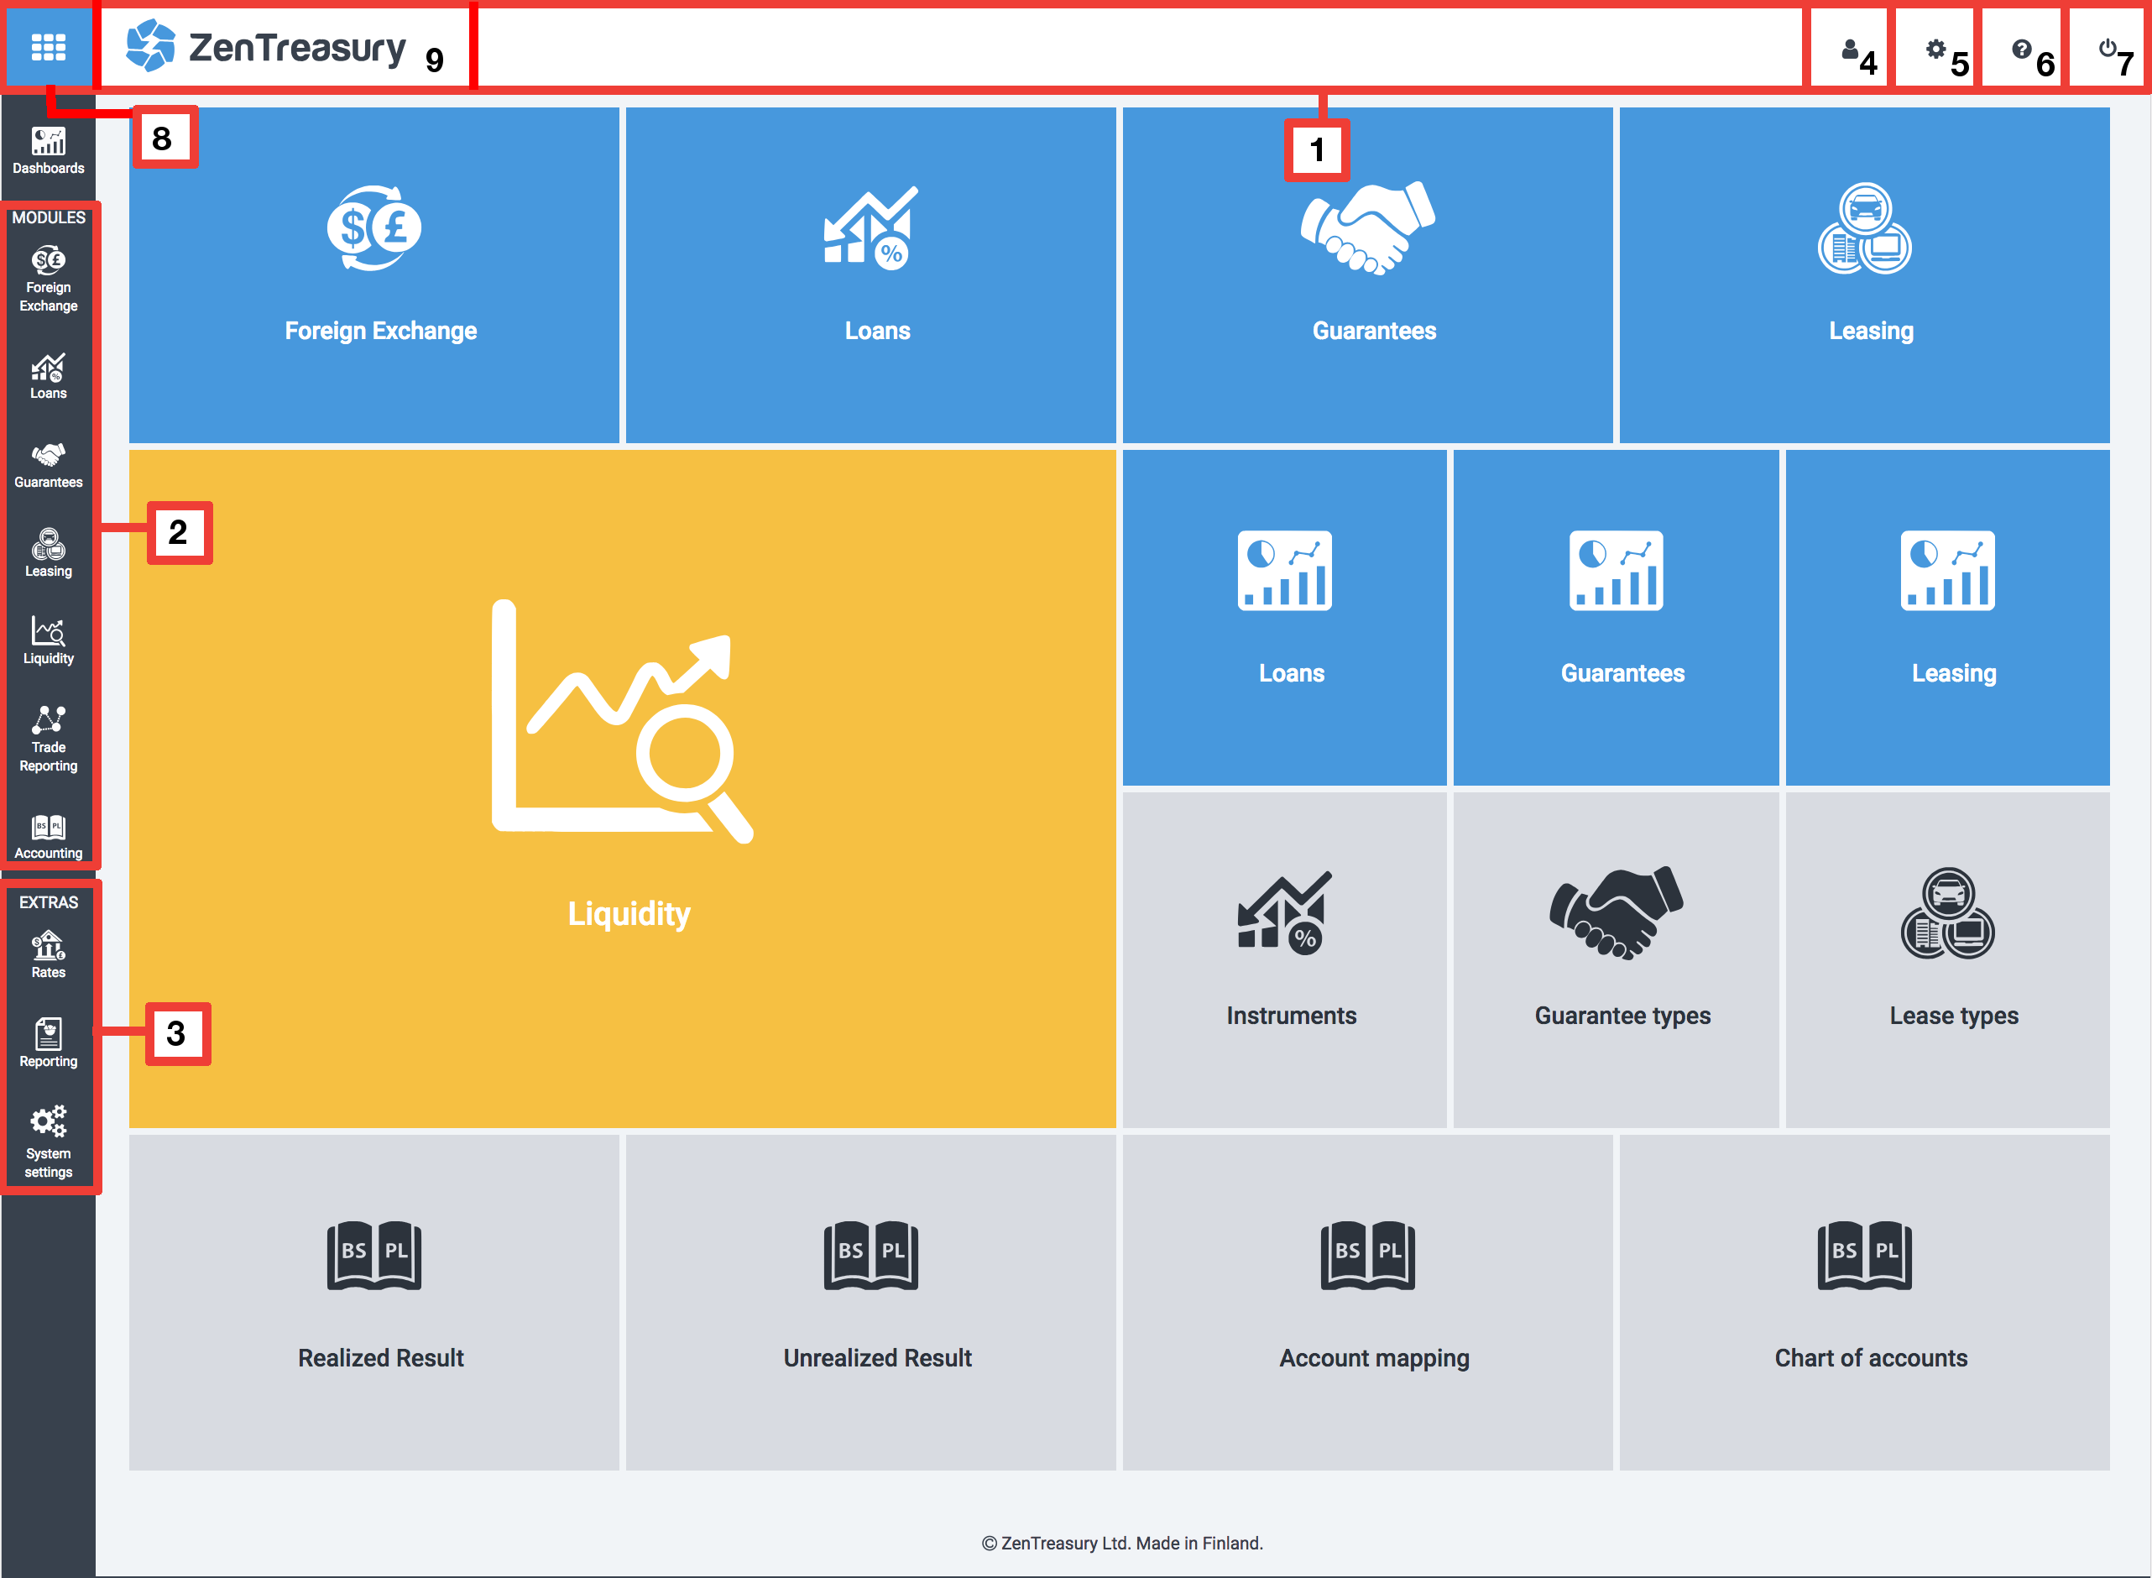Open Trade Reporting in the sidebar
2152x1578 pixels.
pos(48,739)
